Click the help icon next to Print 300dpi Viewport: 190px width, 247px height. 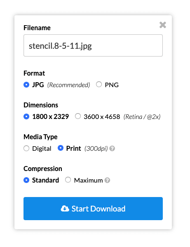pyautogui.click(x=112, y=148)
